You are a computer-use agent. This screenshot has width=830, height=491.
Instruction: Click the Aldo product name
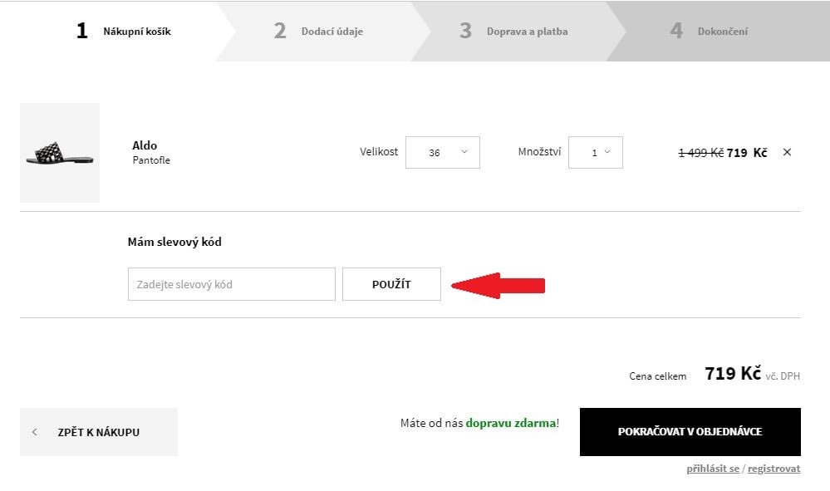click(145, 145)
